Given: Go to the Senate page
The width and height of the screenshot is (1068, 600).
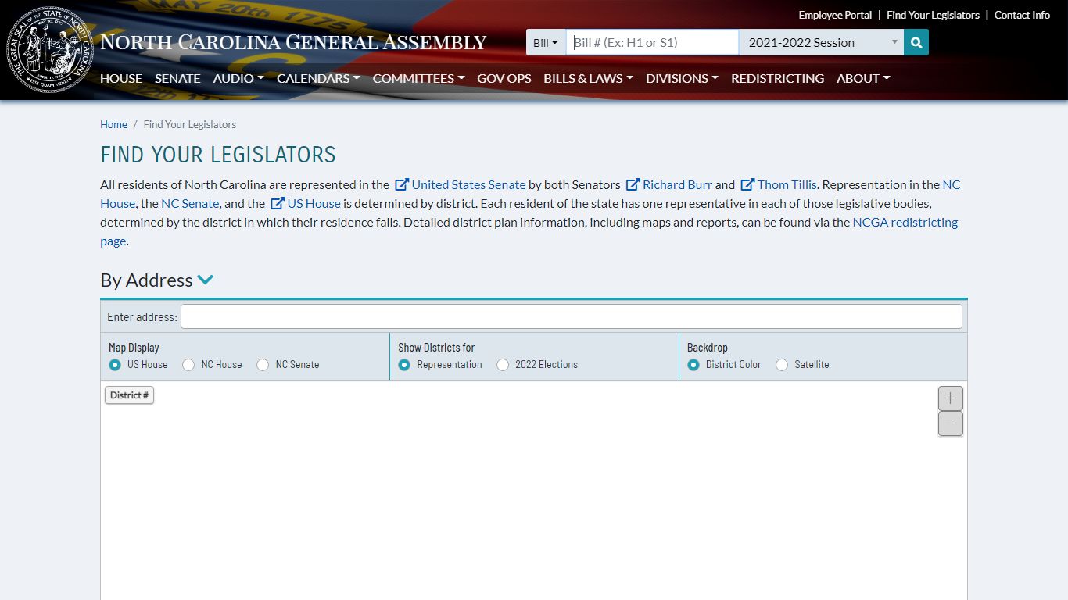Looking at the screenshot, I should [x=177, y=78].
